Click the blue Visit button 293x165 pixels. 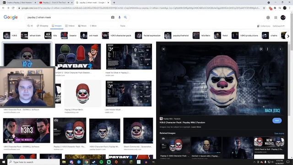pos(277,121)
